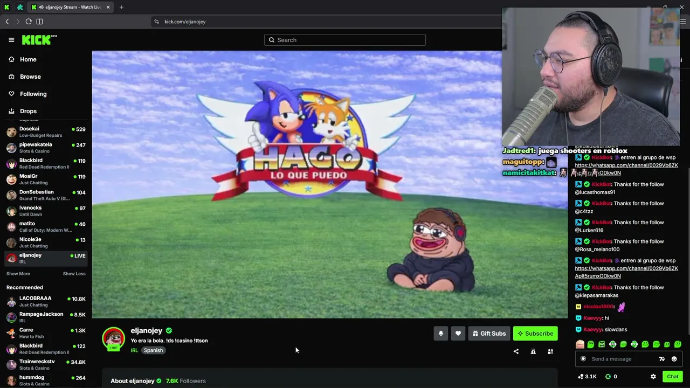
Task: Click the Kick logo
Action: pyautogui.click(x=39, y=40)
